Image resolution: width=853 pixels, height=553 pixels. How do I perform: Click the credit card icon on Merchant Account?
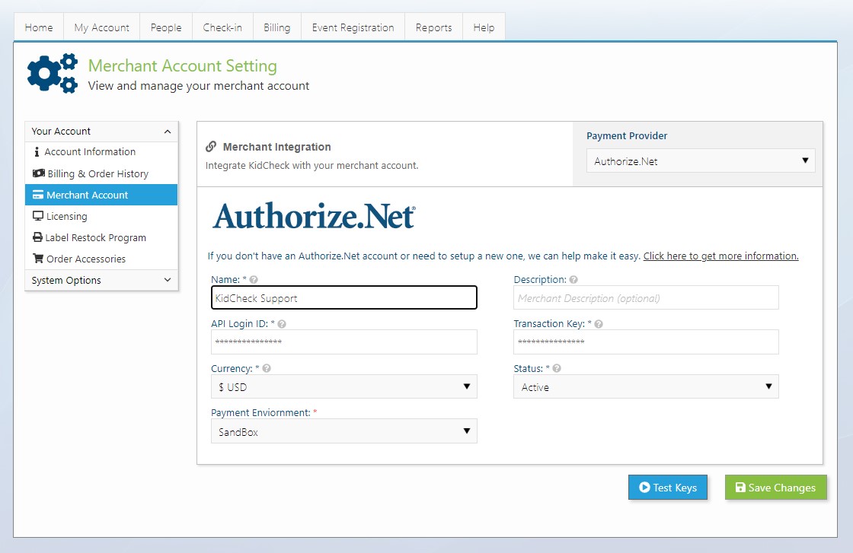[x=38, y=195]
